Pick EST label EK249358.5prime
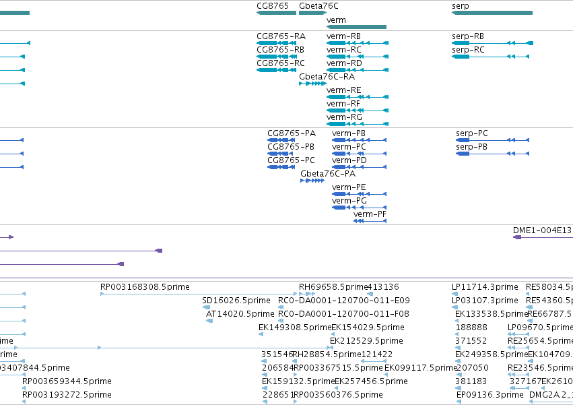 492,354
